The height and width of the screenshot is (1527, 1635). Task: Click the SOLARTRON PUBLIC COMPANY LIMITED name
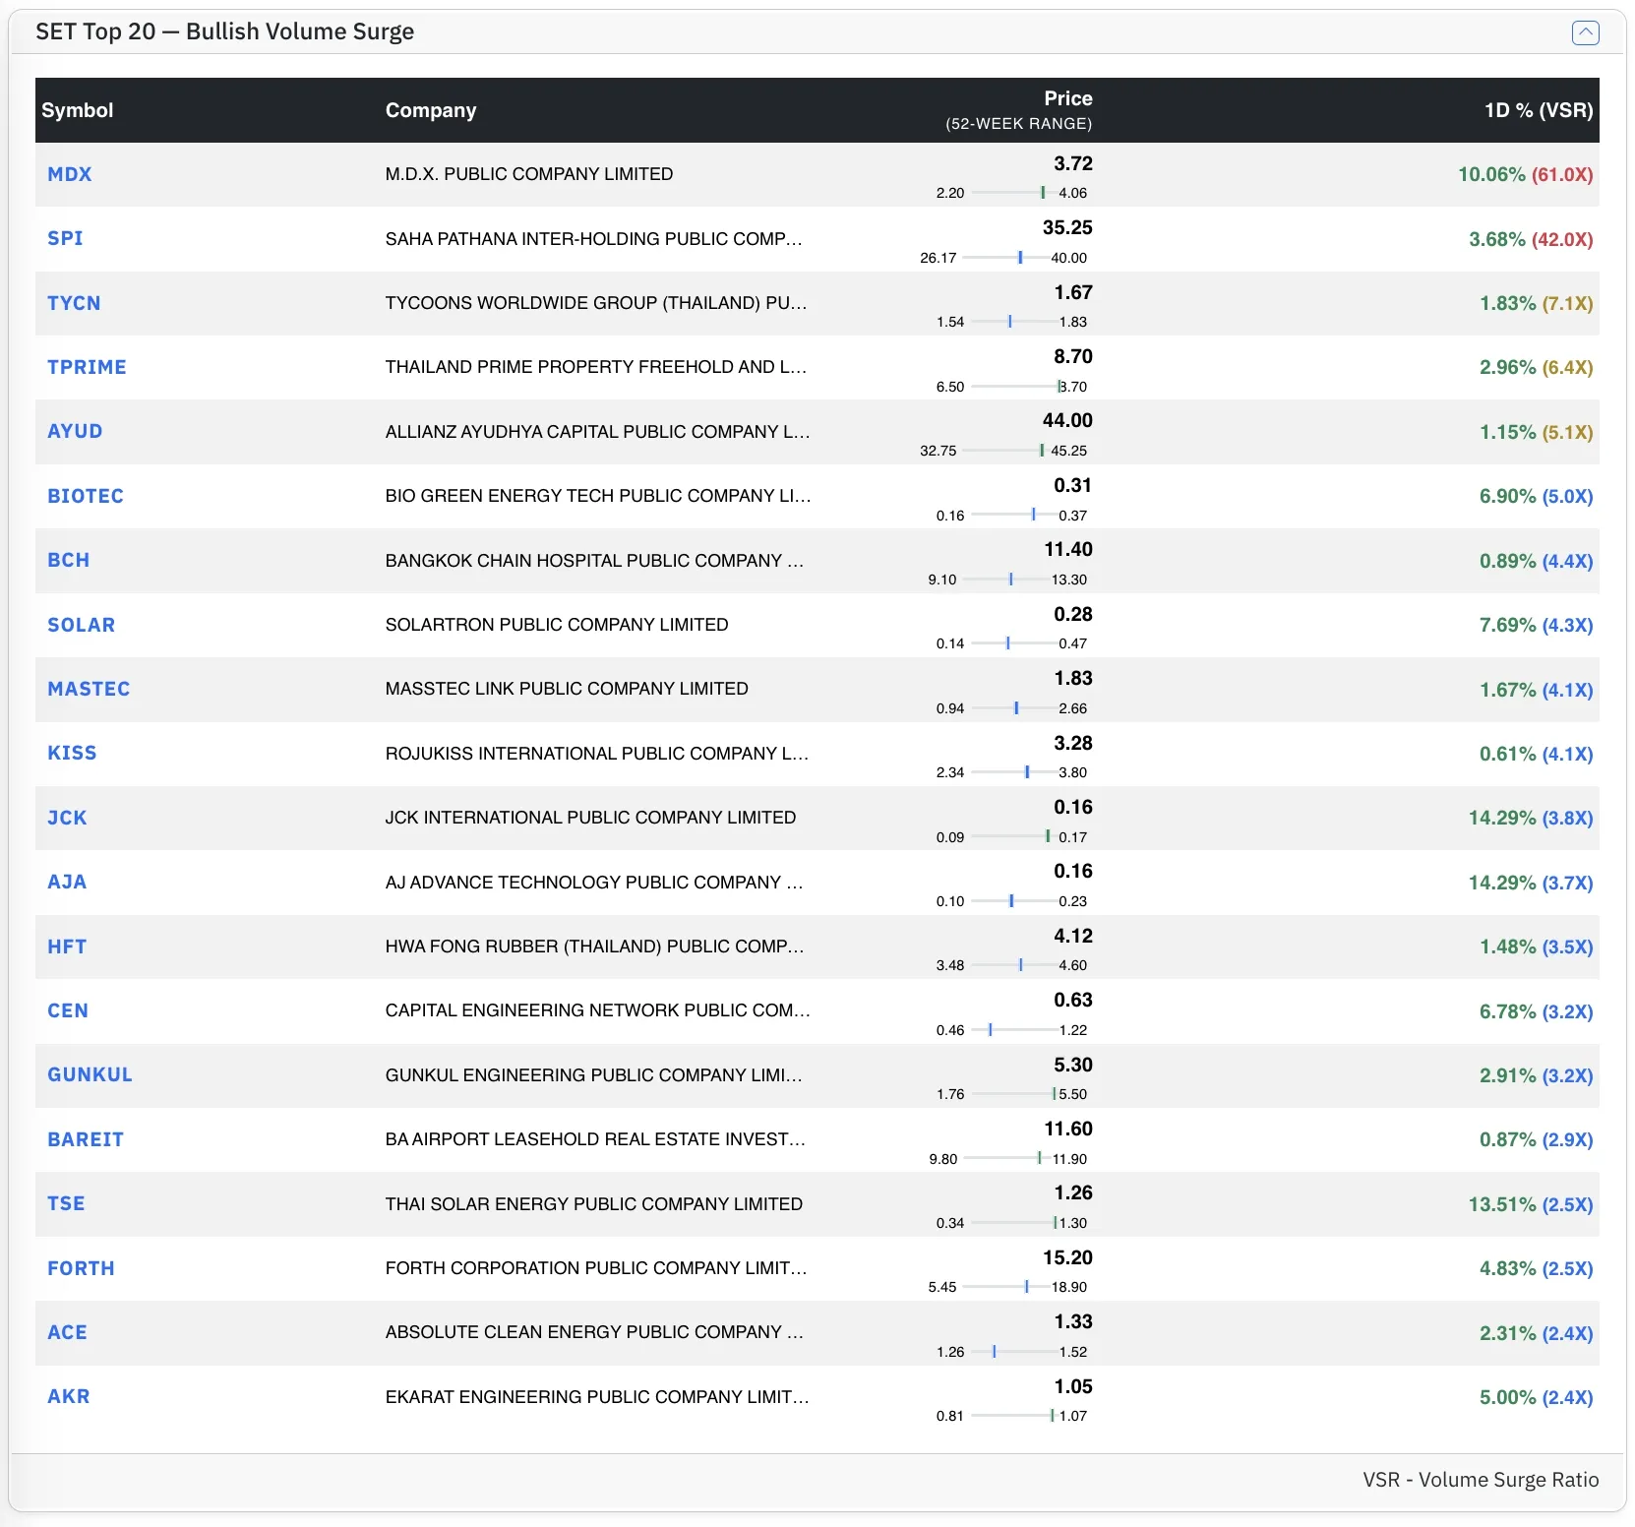click(557, 625)
